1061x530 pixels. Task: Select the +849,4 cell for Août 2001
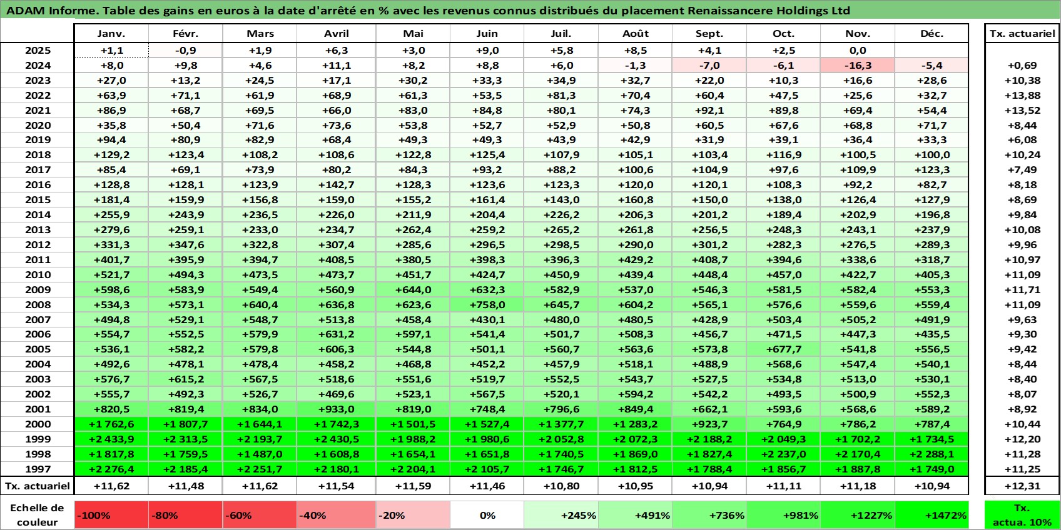pyautogui.click(x=635, y=409)
